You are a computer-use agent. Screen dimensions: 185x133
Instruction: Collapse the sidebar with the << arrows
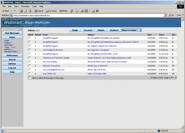(21, 29)
